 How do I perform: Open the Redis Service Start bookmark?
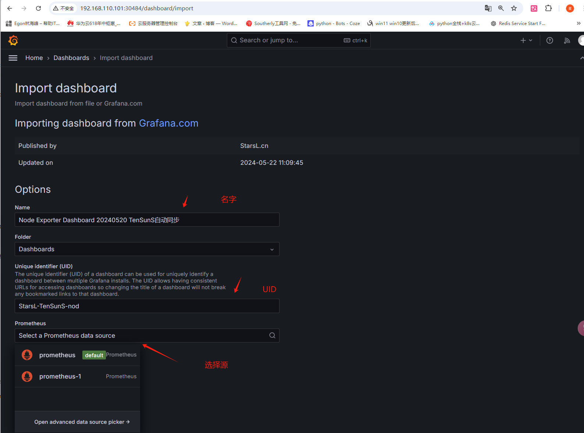pos(518,23)
